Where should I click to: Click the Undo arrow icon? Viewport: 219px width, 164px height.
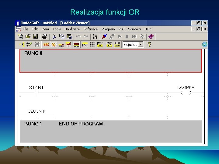coord(78,36)
